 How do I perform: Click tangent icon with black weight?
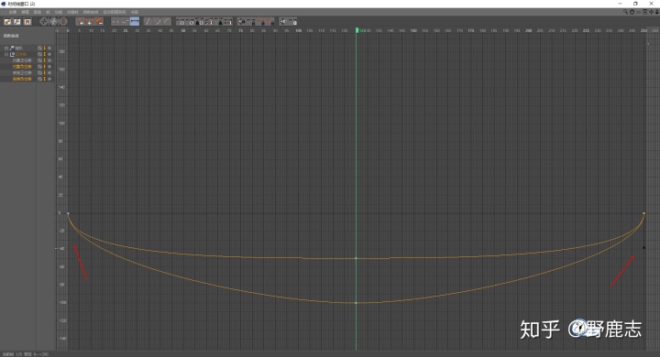point(200,21)
